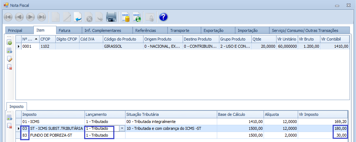This screenshot has width=356, height=142.
Task: Click the Alíquota column header
Action: click(x=281, y=115)
